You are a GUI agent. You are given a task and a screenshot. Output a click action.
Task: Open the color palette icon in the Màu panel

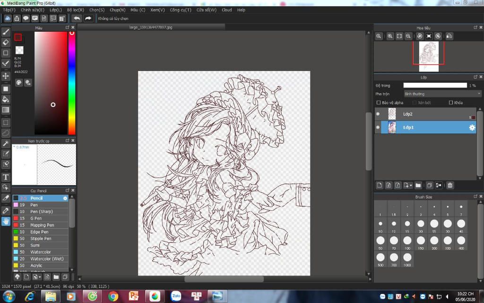click(x=19, y=82)
